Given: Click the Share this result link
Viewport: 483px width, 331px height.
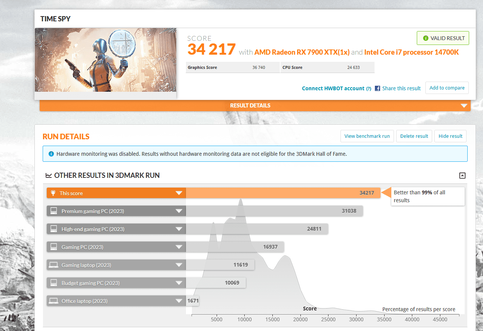Looking at the screenshot, I should coord(401,88).
